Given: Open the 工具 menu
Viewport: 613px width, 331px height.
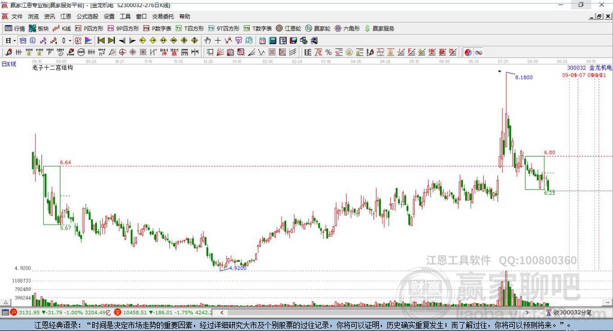Looking at the screenshot, I should pos(125,16).
